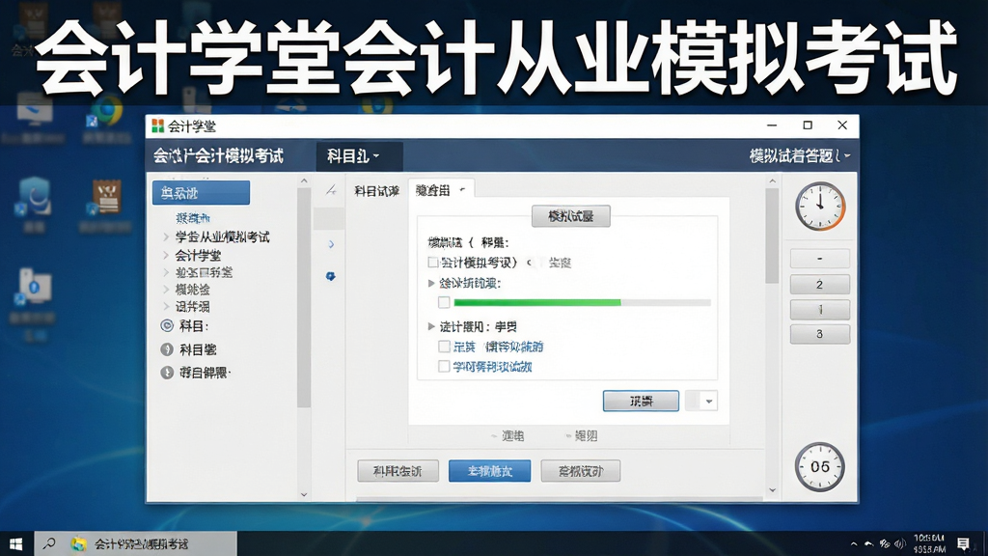Click the cloud tray icon next to hidden-icons arrow
This screenshot has height=556, width=988.
(x=869, y=543)
